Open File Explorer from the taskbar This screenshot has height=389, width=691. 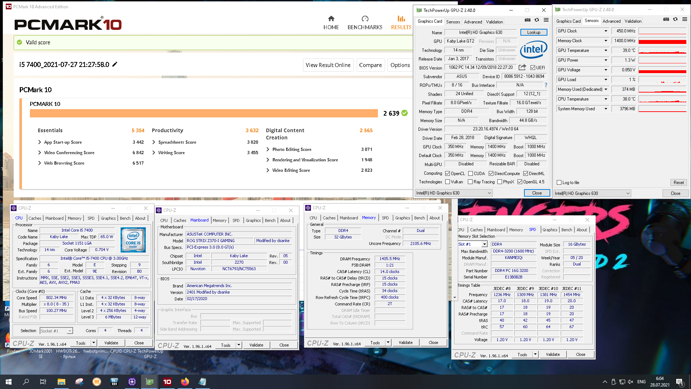pos(61,382)
